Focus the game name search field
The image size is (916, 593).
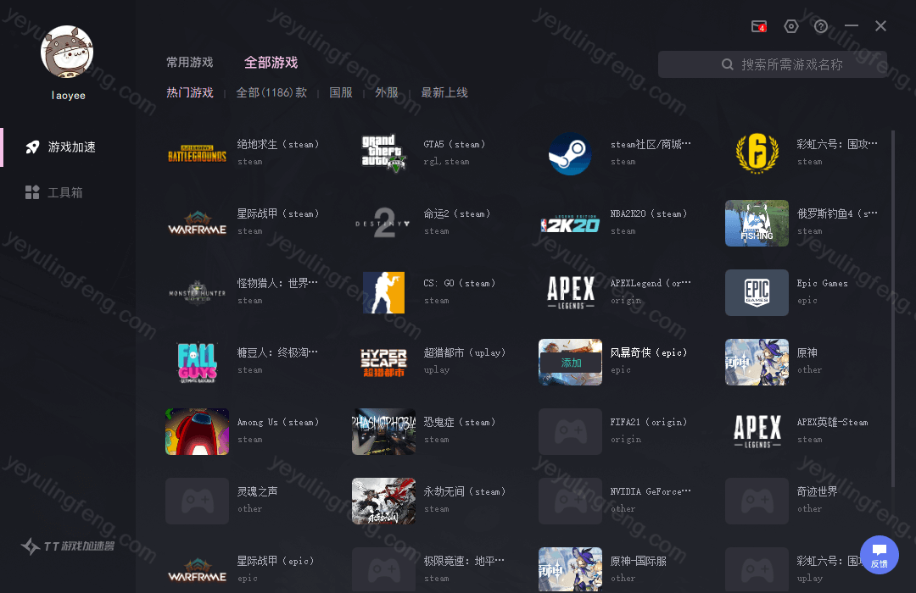coord(773,64)
